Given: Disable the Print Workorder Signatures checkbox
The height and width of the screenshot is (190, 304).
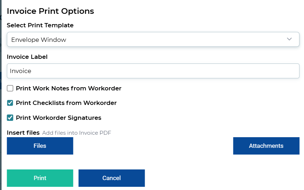Looking at the screenshot, I should [10, 118].
